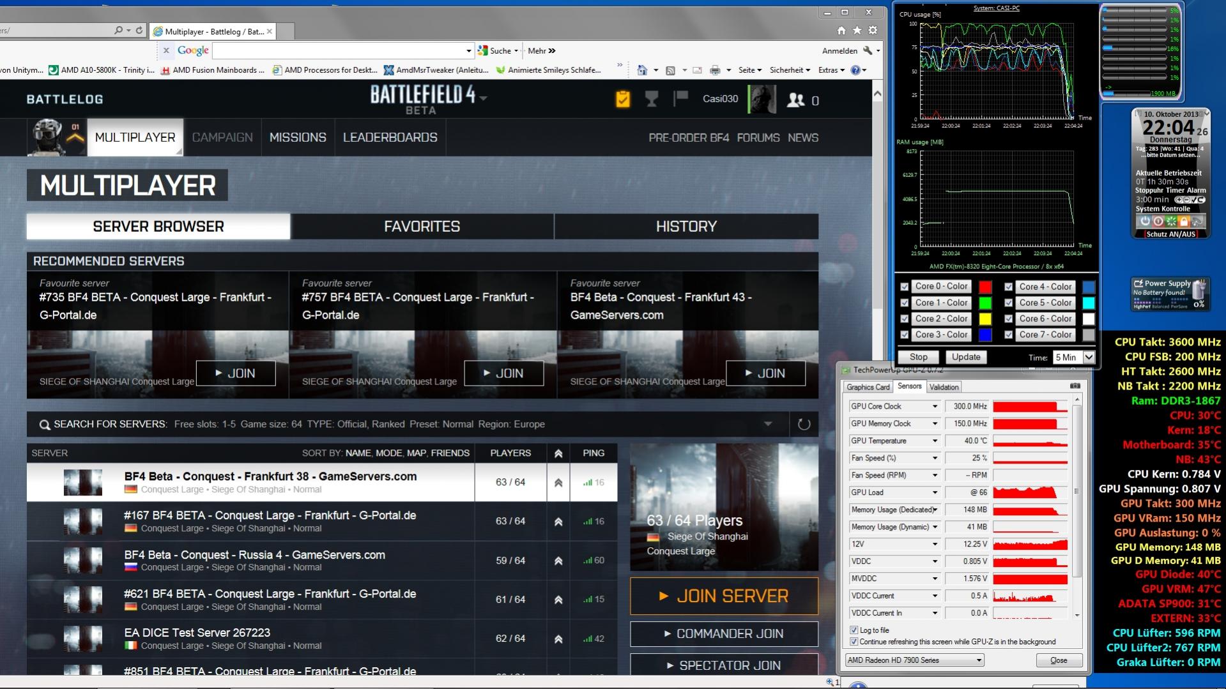This screenshot has width=1226, height=689.
Task: Toggle the Core 5 checkbox in CPU monitor
Action: point(1008,303)
